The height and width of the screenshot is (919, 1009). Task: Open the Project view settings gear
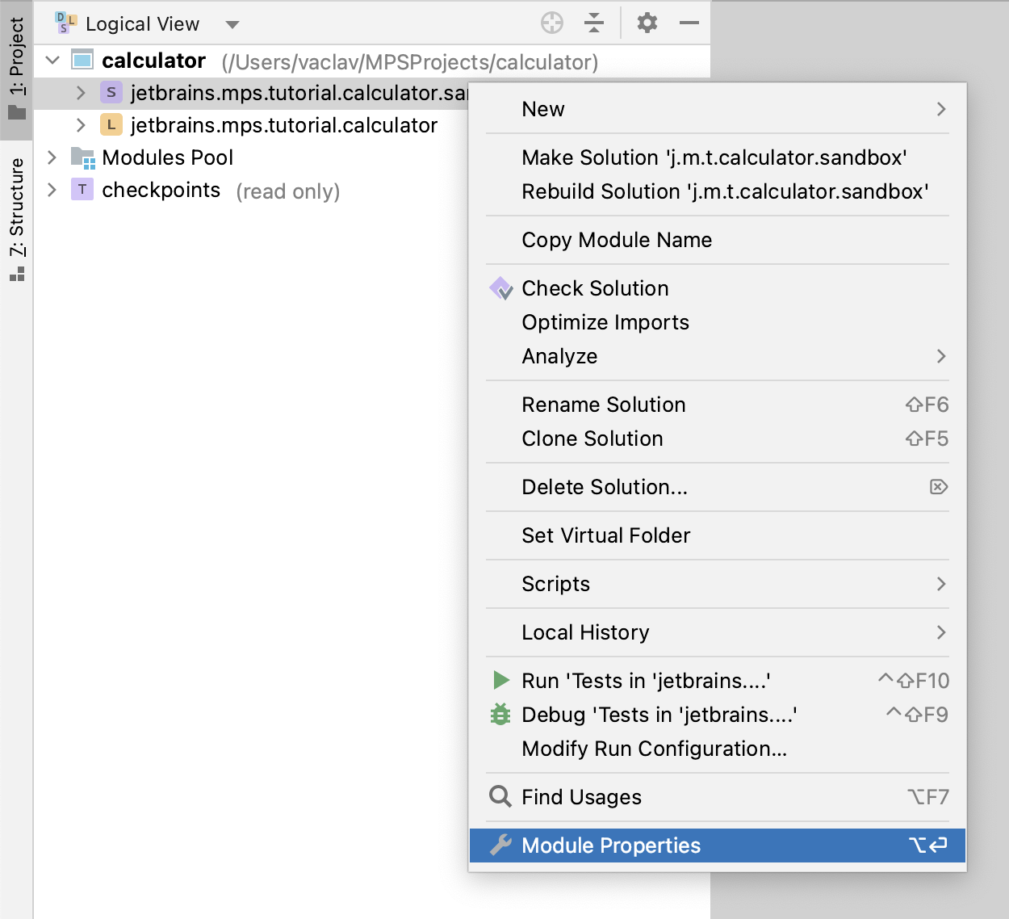[x=646, y=23]
